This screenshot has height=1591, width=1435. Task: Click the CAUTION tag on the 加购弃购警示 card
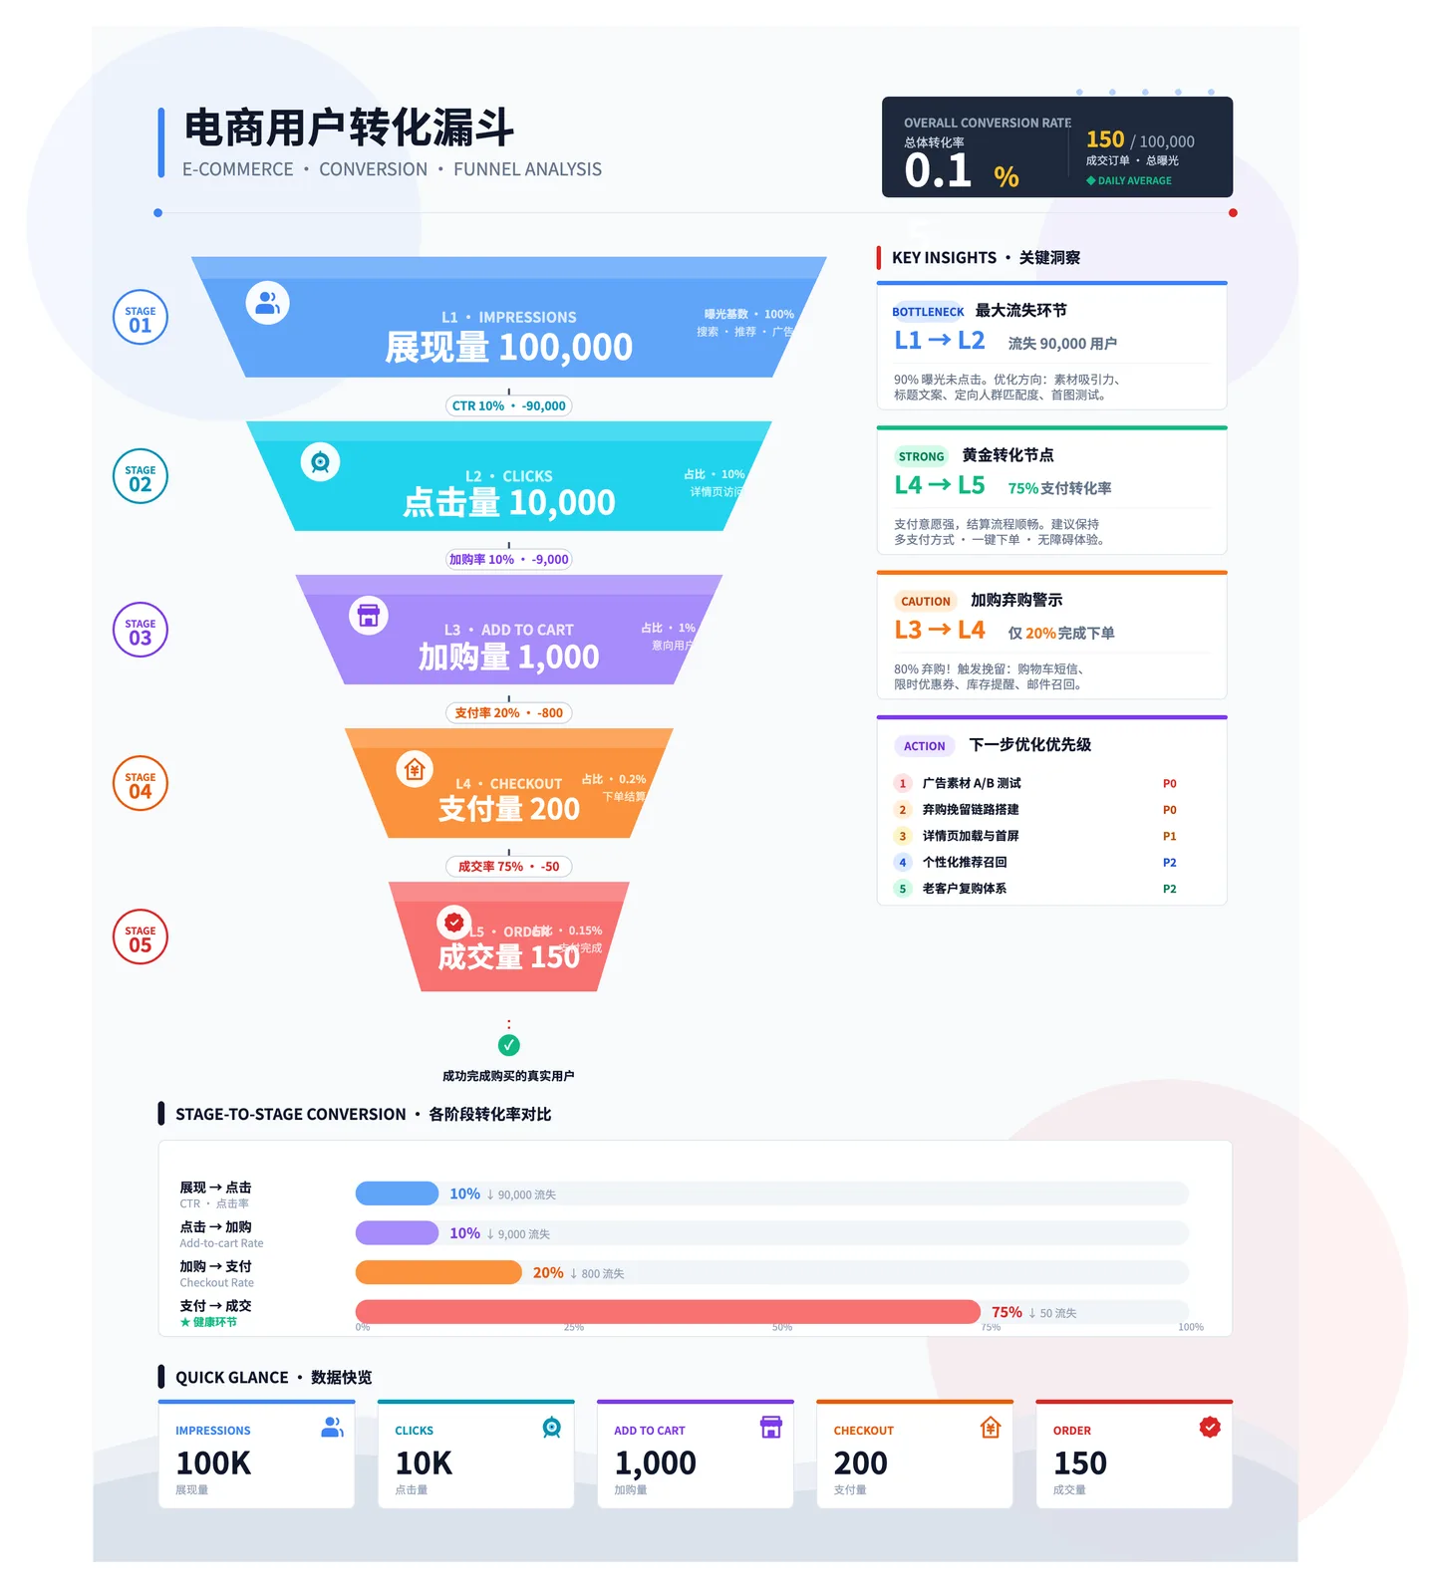[x=926, y=602]
